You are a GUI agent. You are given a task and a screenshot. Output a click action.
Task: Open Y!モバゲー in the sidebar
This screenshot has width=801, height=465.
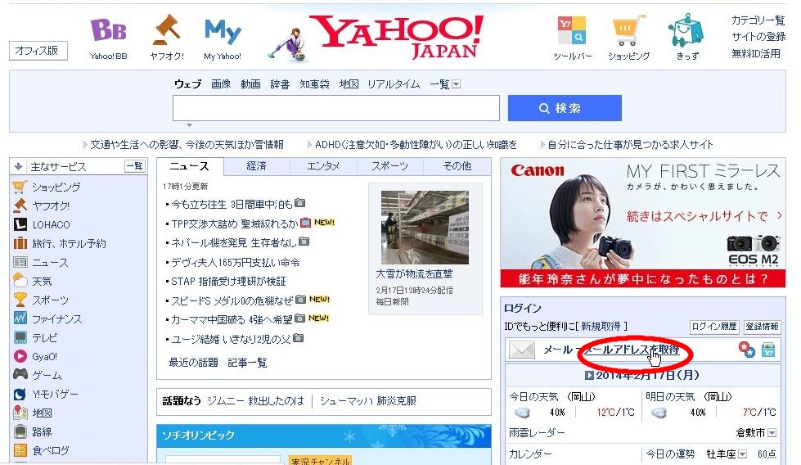coord(55,395)
